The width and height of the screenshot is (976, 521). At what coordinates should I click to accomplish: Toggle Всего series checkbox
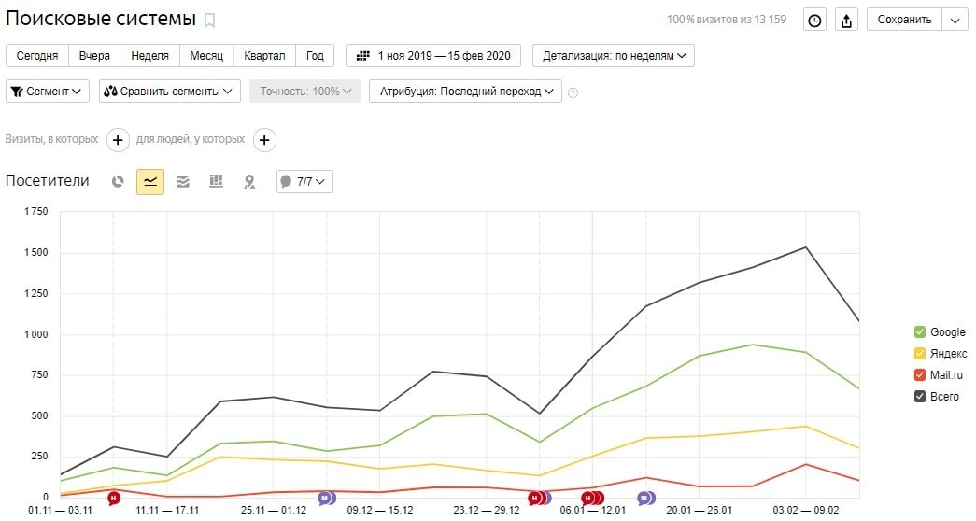click(x=919, y=397)
